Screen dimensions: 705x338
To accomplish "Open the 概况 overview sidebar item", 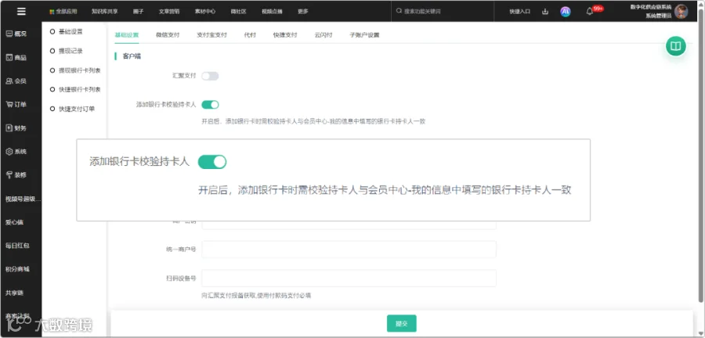I will [16, 34].
